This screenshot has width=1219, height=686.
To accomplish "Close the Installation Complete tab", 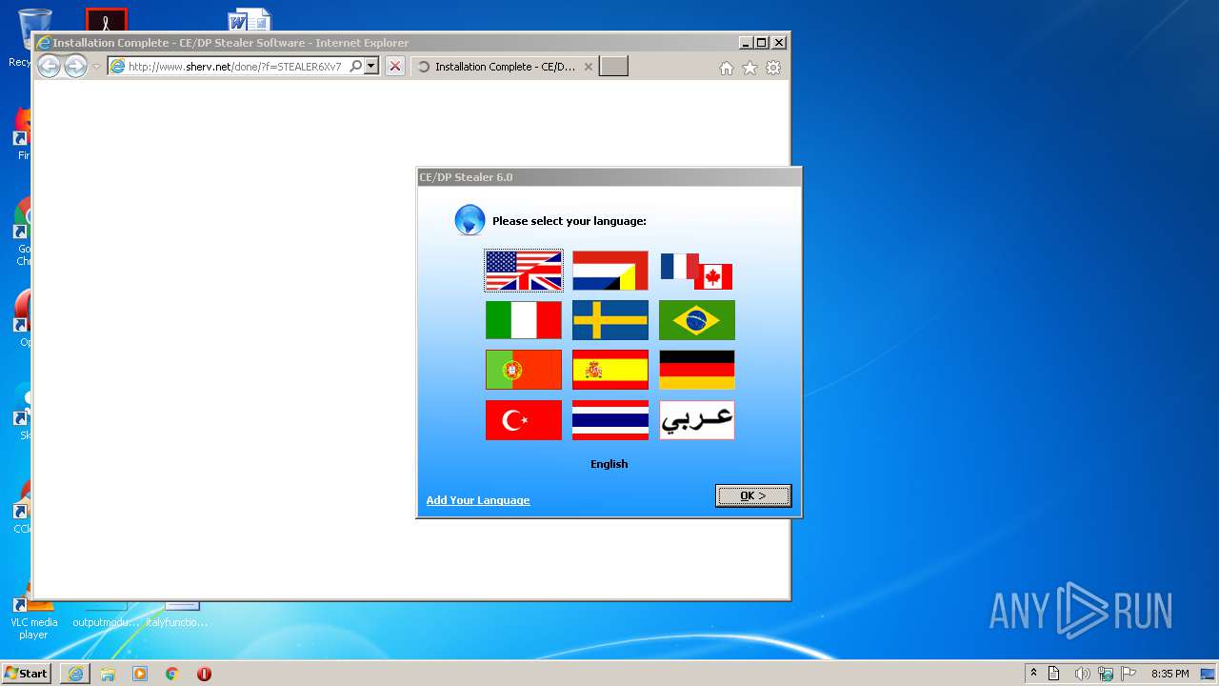I will pos(588,67).
